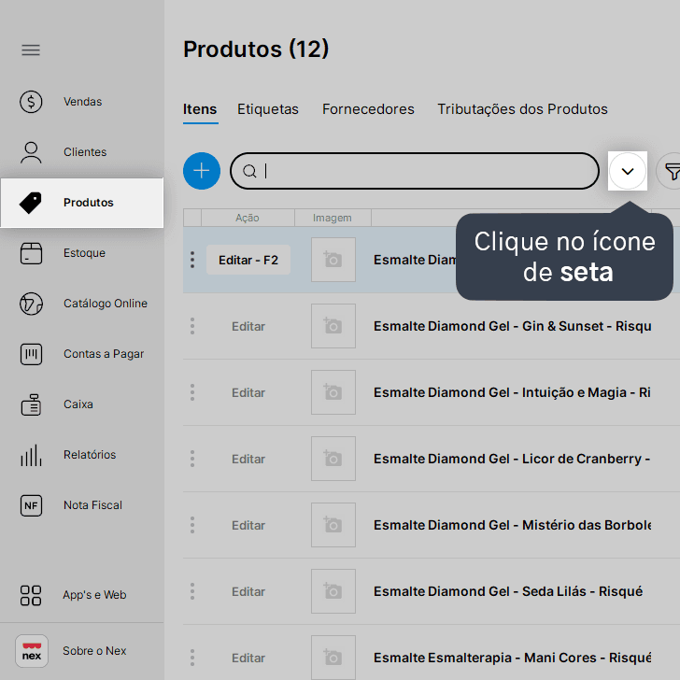Viewport: 680px width, 680px height.
Task: Click the Clientes person icon
Action: (31, 152)
